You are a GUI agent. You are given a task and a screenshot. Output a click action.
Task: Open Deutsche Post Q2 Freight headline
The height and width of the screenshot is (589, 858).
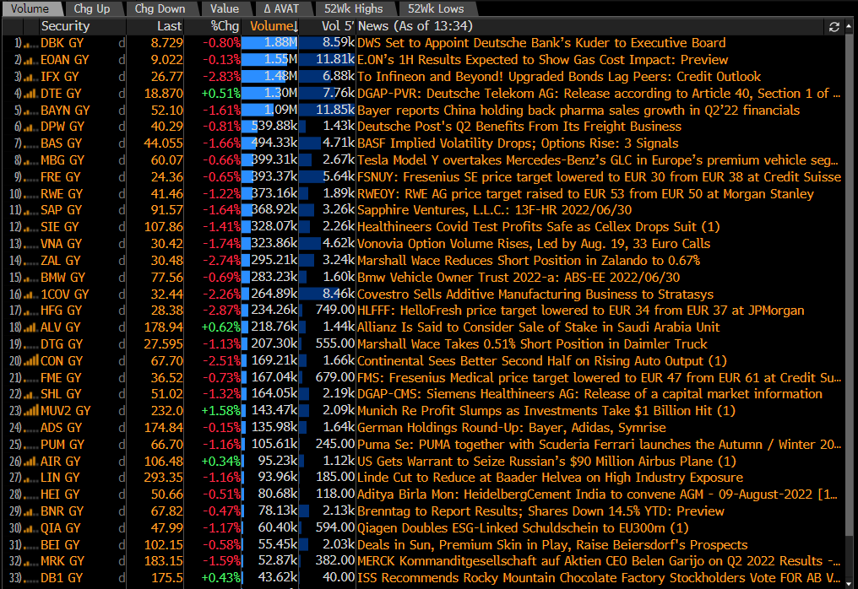[x=519, y=127]
